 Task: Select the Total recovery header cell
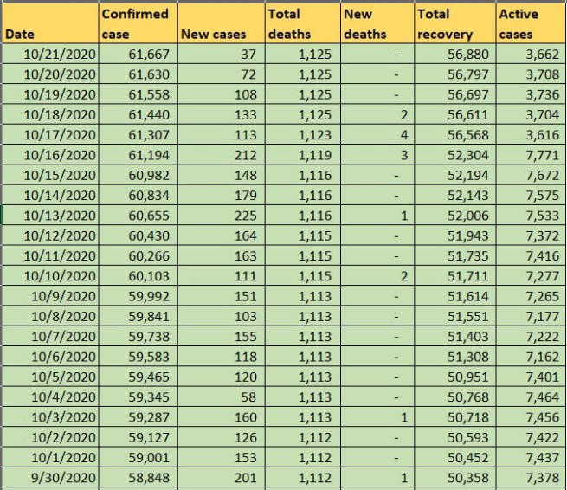point(455,23)
